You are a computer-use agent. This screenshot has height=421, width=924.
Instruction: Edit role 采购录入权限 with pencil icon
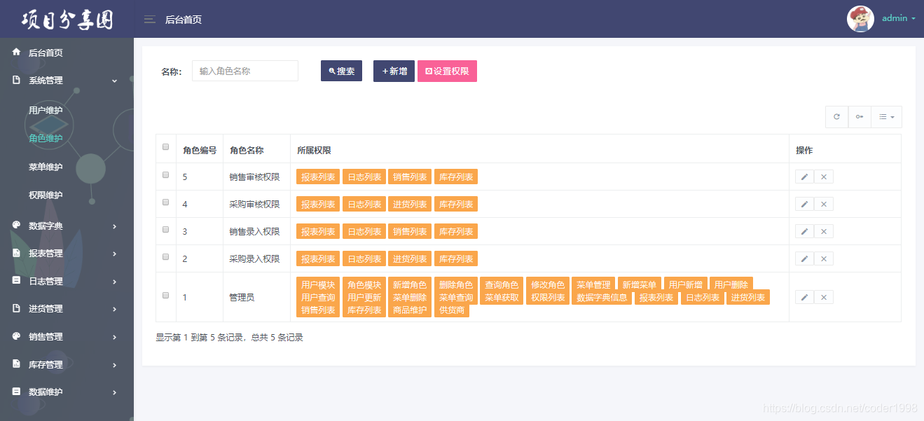click(x=804, y=258)
